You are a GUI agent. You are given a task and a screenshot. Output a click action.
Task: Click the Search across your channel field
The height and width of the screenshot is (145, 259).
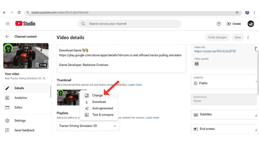pos(129,24)
